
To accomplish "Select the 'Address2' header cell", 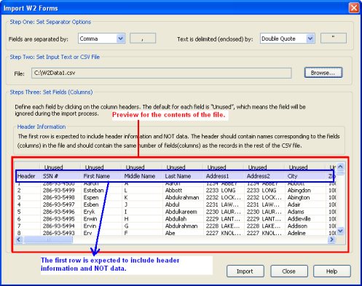I will point(264,176).
